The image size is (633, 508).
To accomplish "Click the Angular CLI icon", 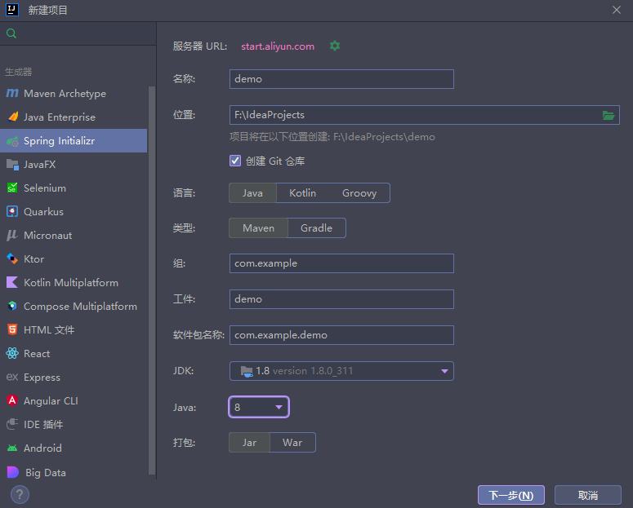I will coord(12,400).
